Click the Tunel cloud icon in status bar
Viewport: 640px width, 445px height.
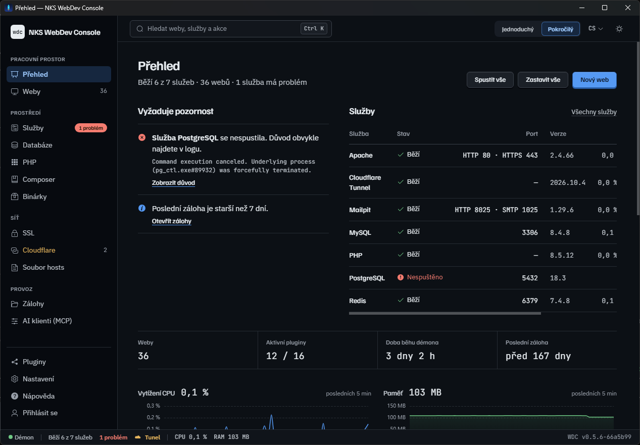click(138, 437)
